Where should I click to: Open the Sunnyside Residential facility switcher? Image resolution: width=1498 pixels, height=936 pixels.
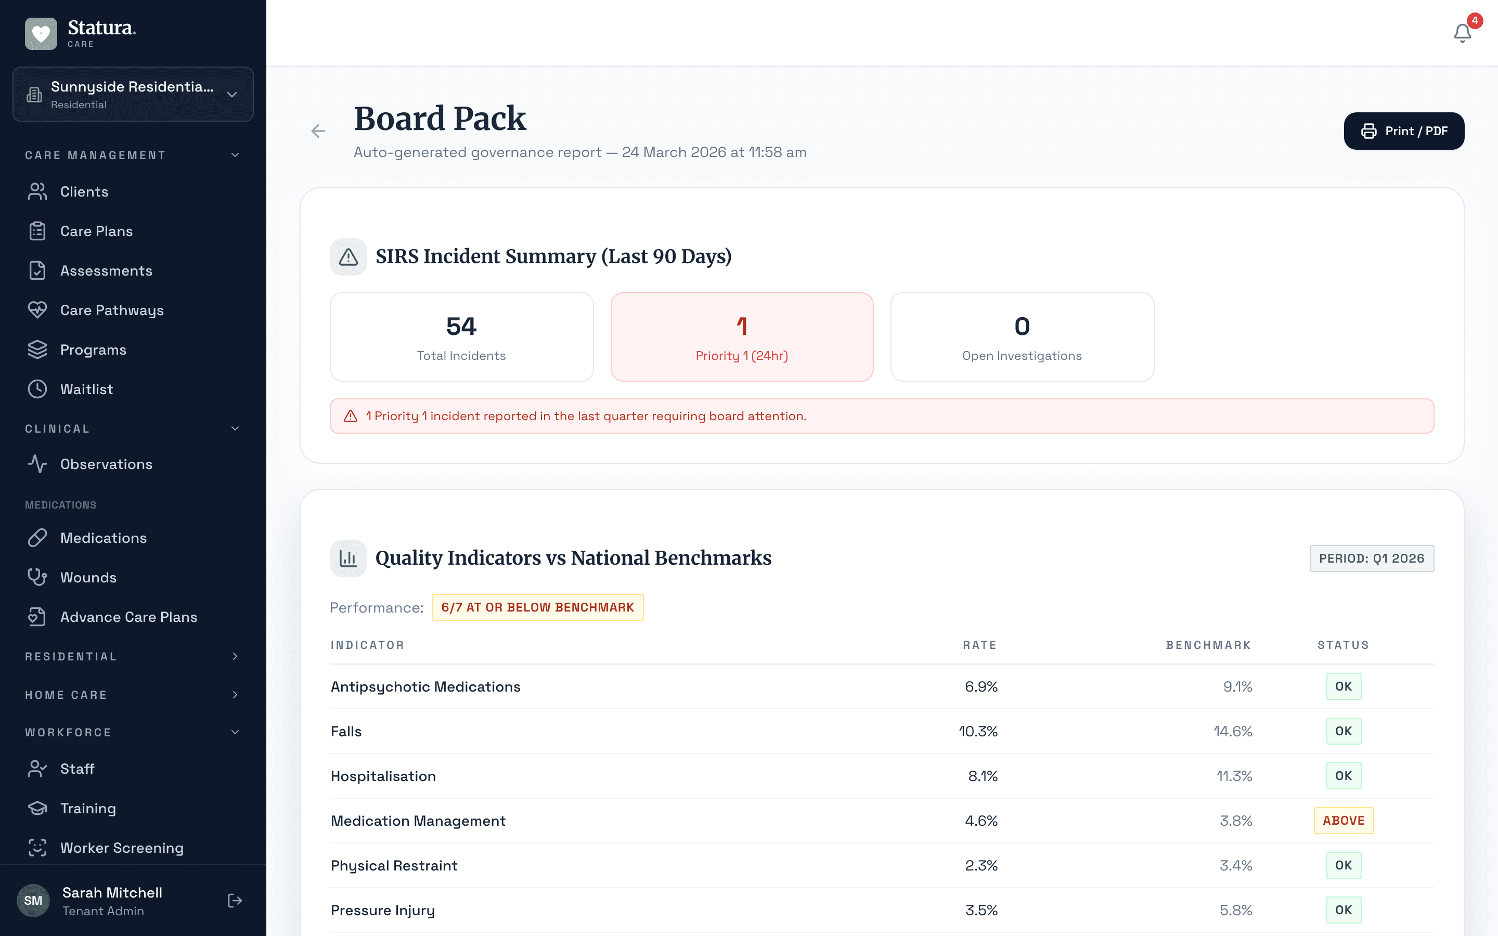click(x=133, y=94)
